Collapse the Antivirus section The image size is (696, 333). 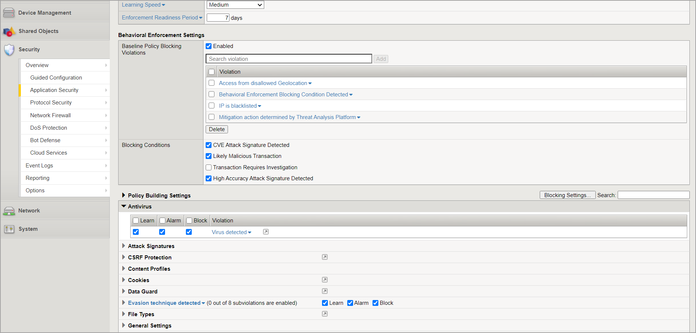click(x=124, y=207)
